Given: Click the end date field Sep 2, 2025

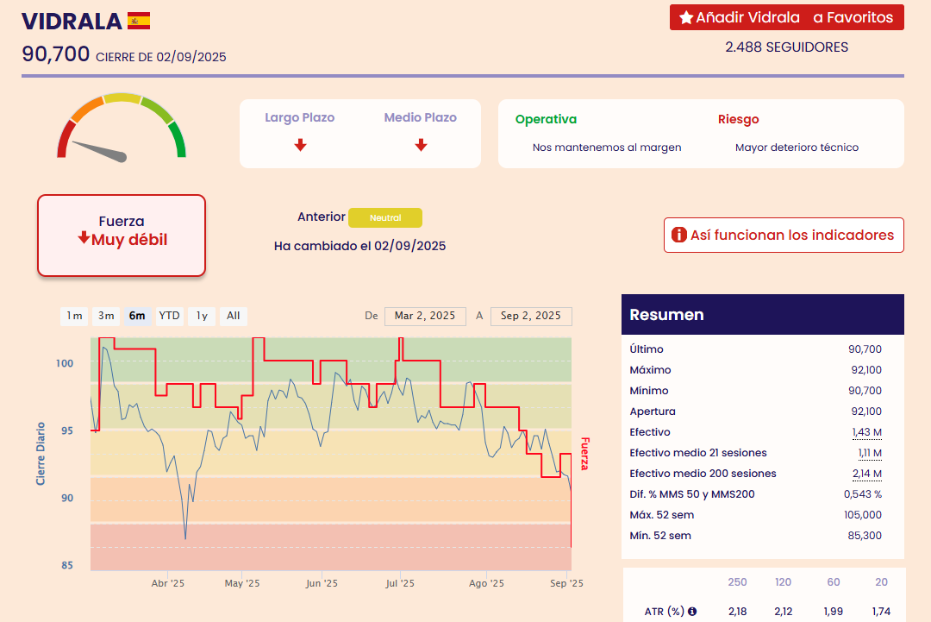Looking at the screenshot, I should tap(531, 316).
